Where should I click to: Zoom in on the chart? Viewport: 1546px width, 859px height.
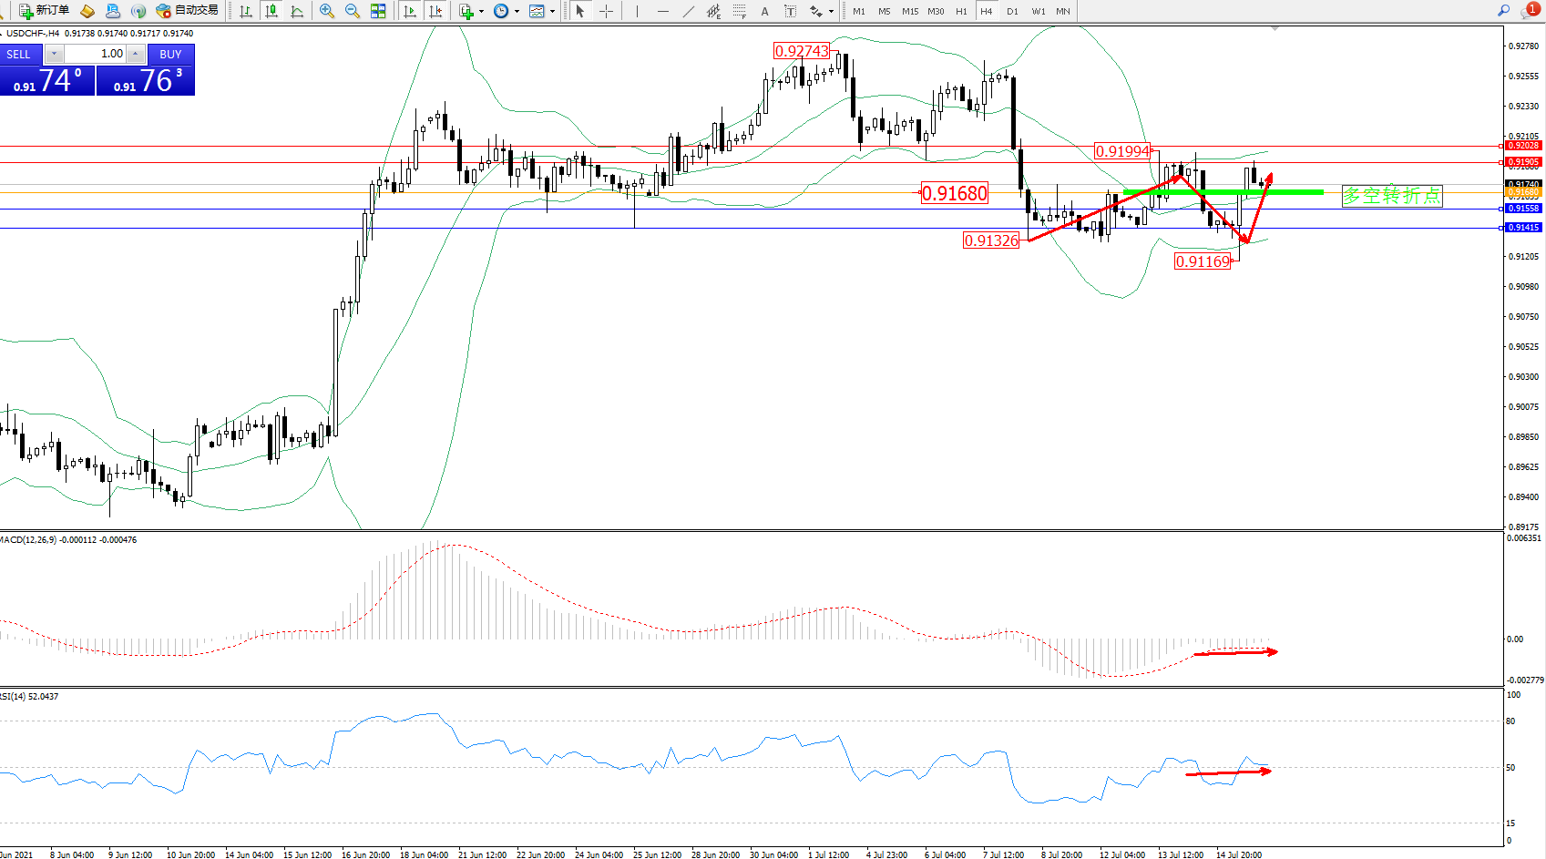click(x=327, y=11)
